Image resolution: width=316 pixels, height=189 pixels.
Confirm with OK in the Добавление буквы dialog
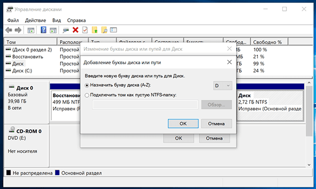183,124
